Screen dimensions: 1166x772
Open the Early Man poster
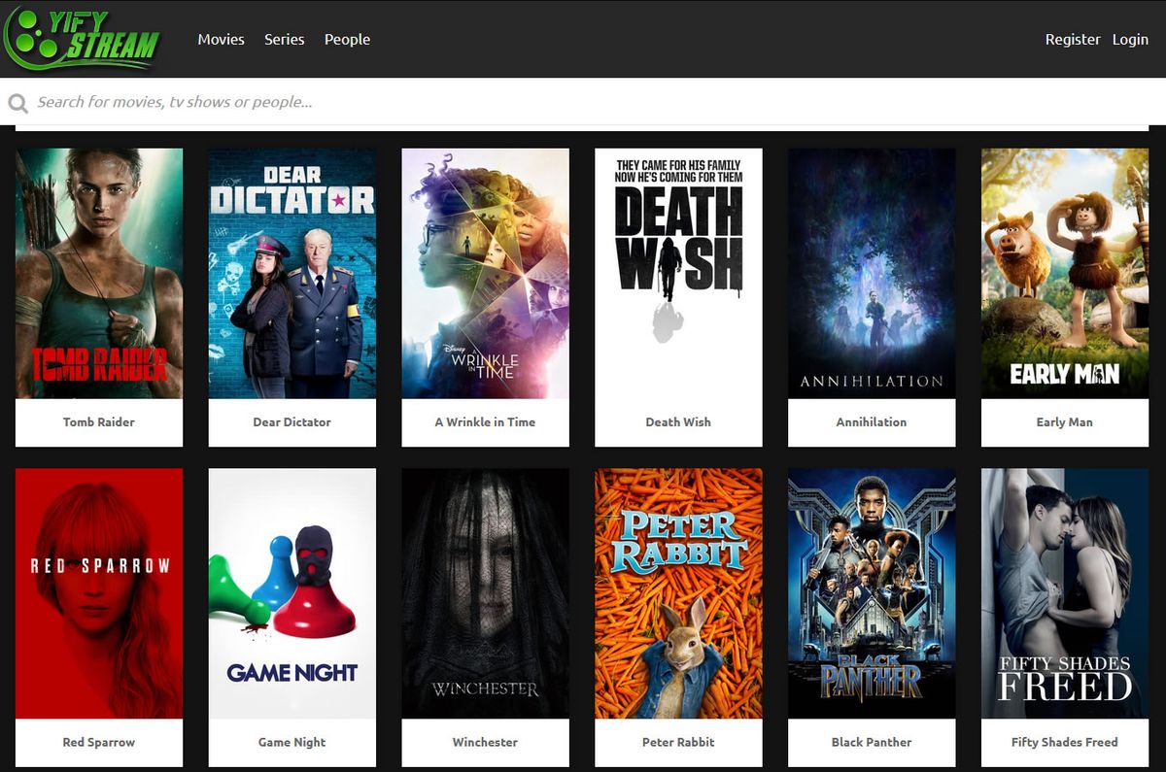pos(1065,273)
